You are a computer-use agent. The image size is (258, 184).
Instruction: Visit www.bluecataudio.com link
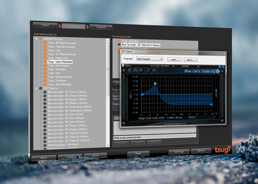click(x=175, y=124)
